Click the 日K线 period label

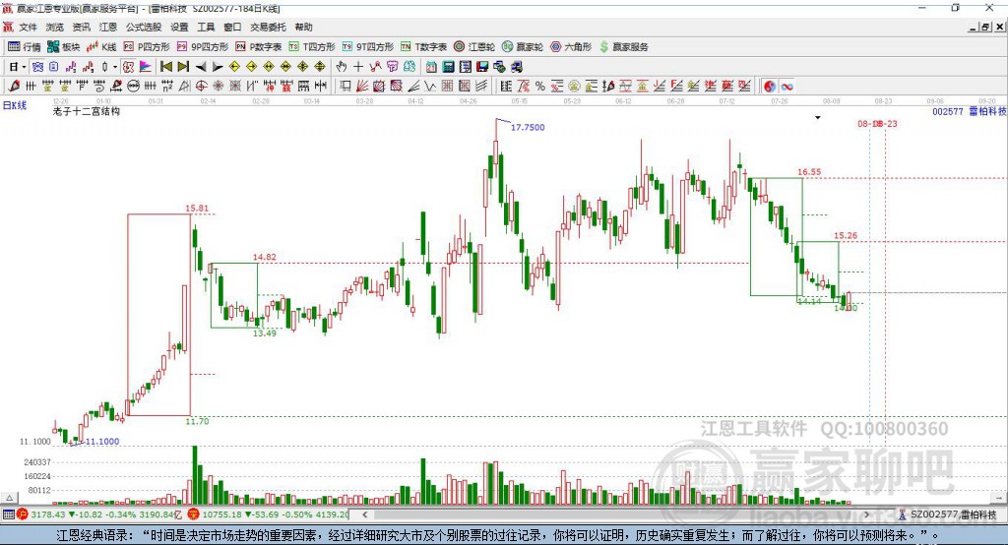point(15,105)
